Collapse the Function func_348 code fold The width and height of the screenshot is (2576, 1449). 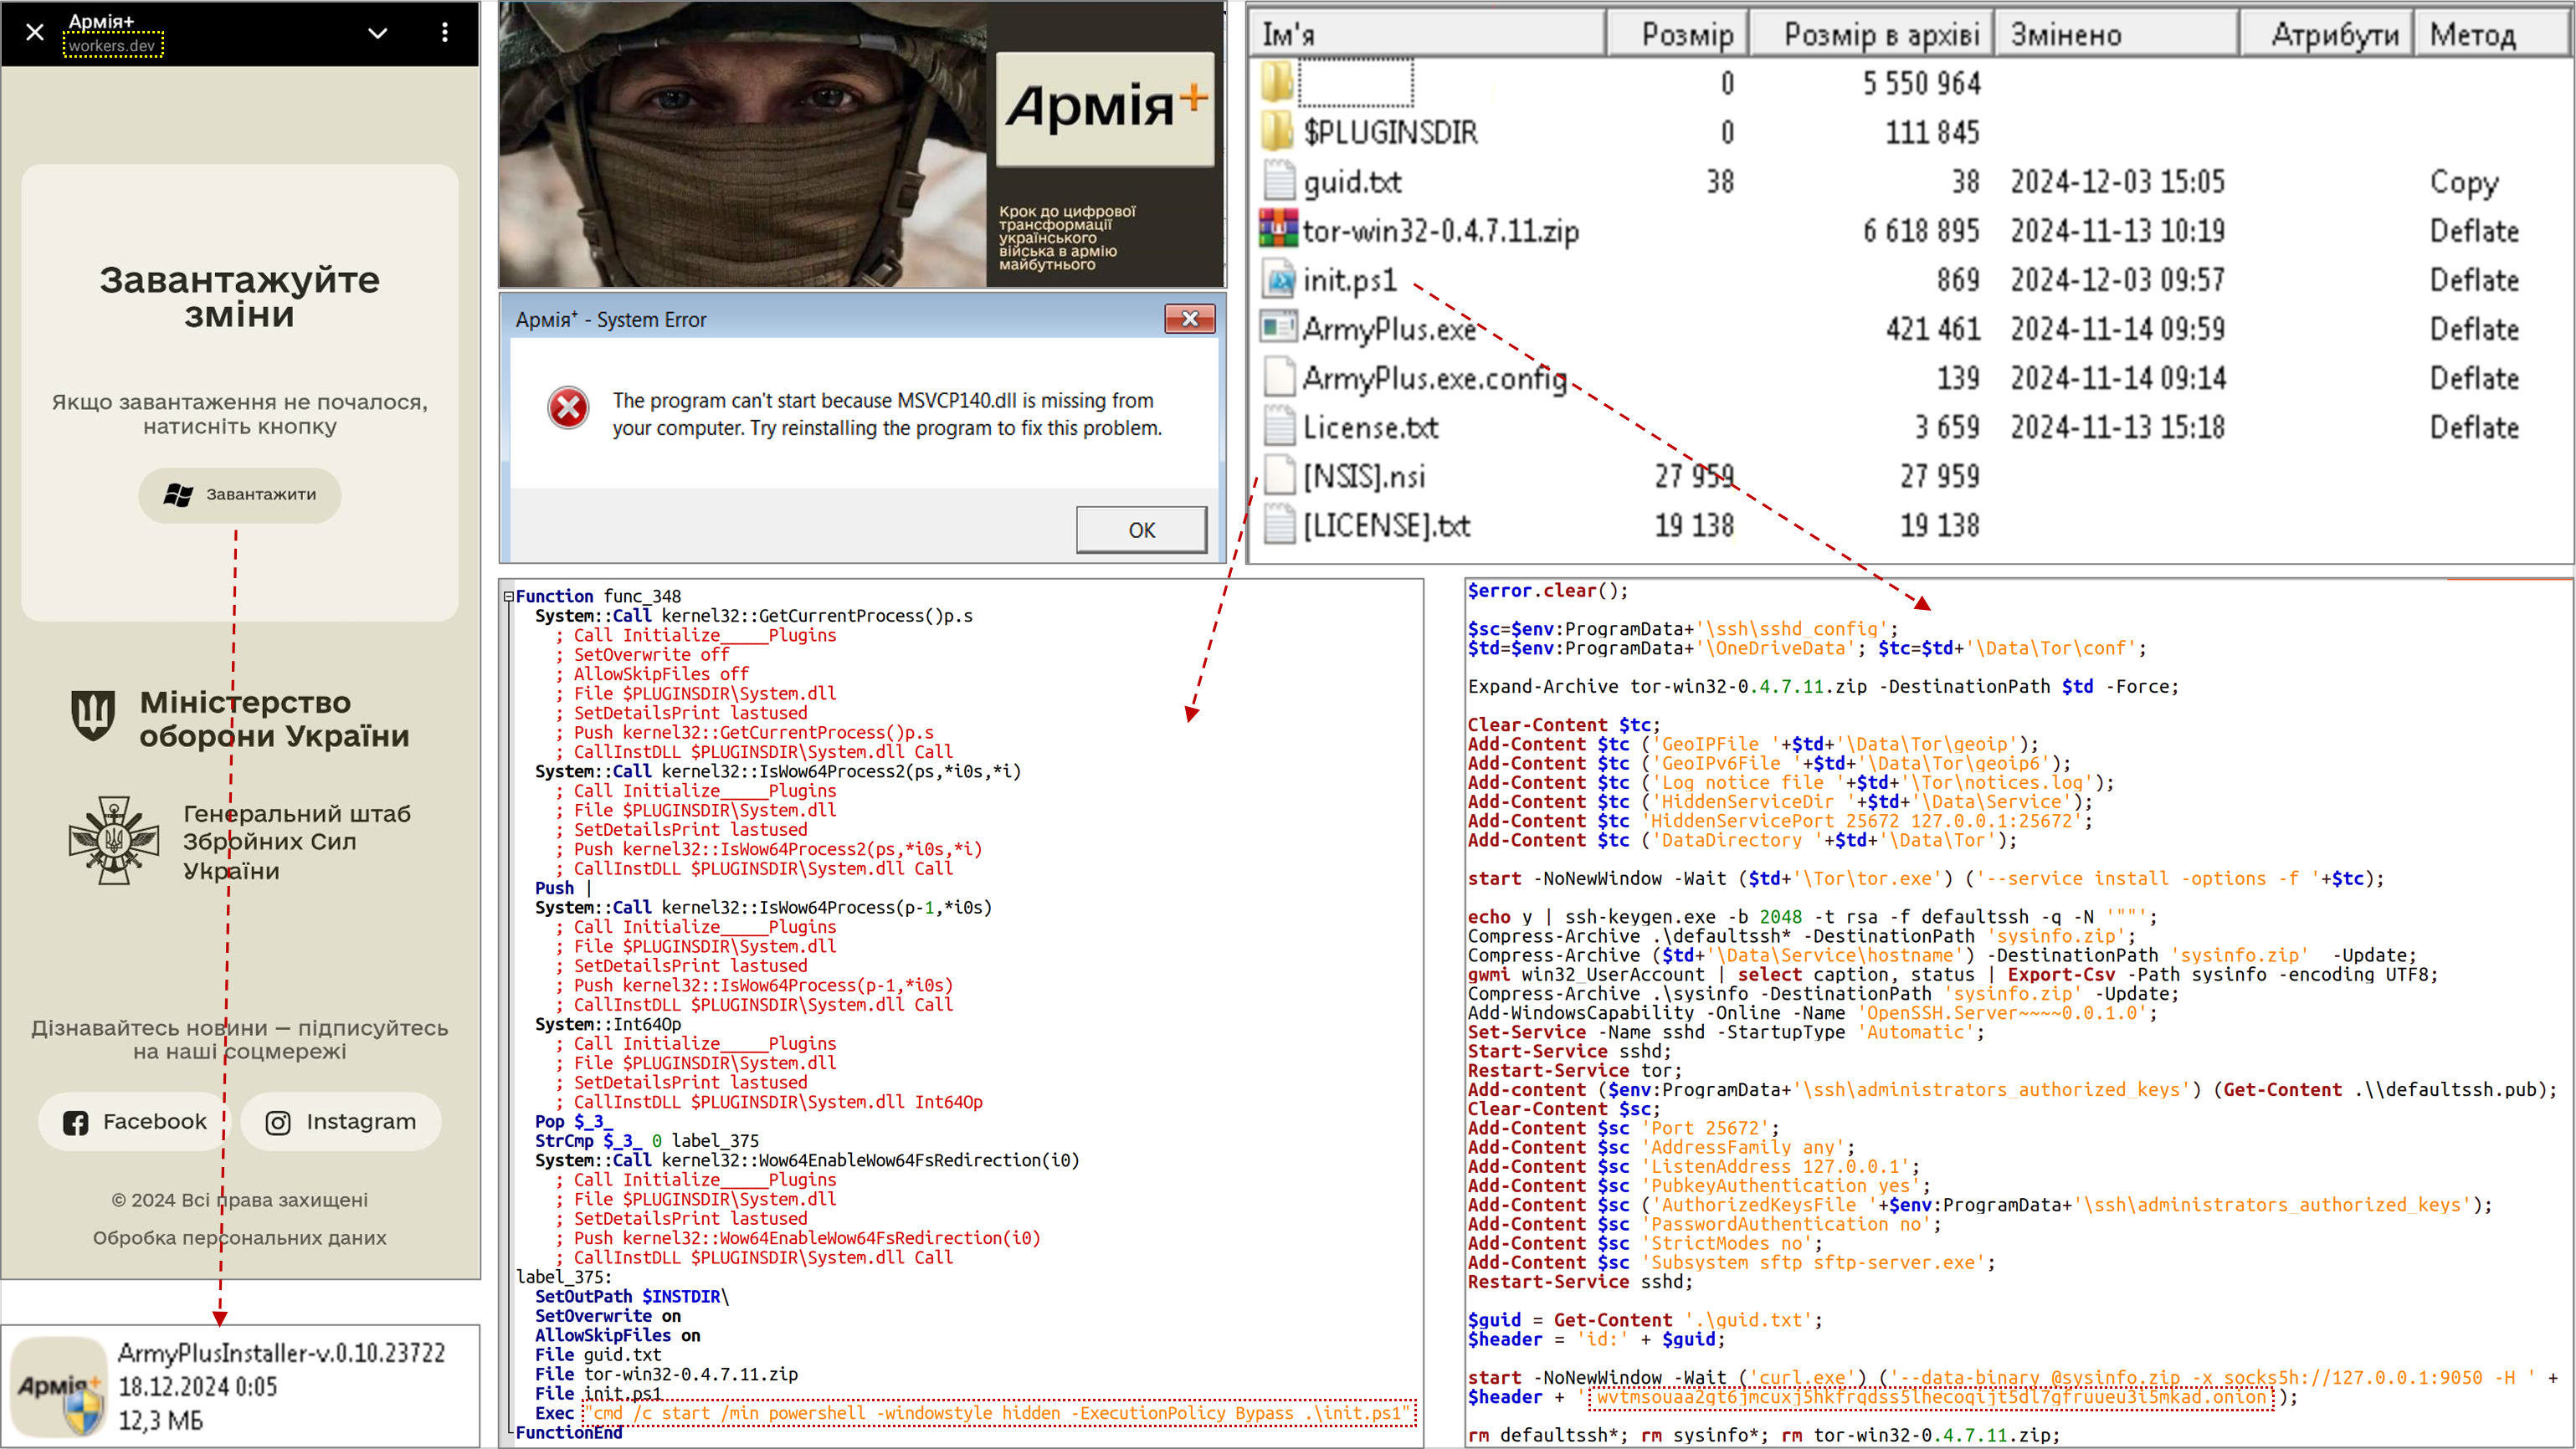pyautogui.click(x=508, y=596)
